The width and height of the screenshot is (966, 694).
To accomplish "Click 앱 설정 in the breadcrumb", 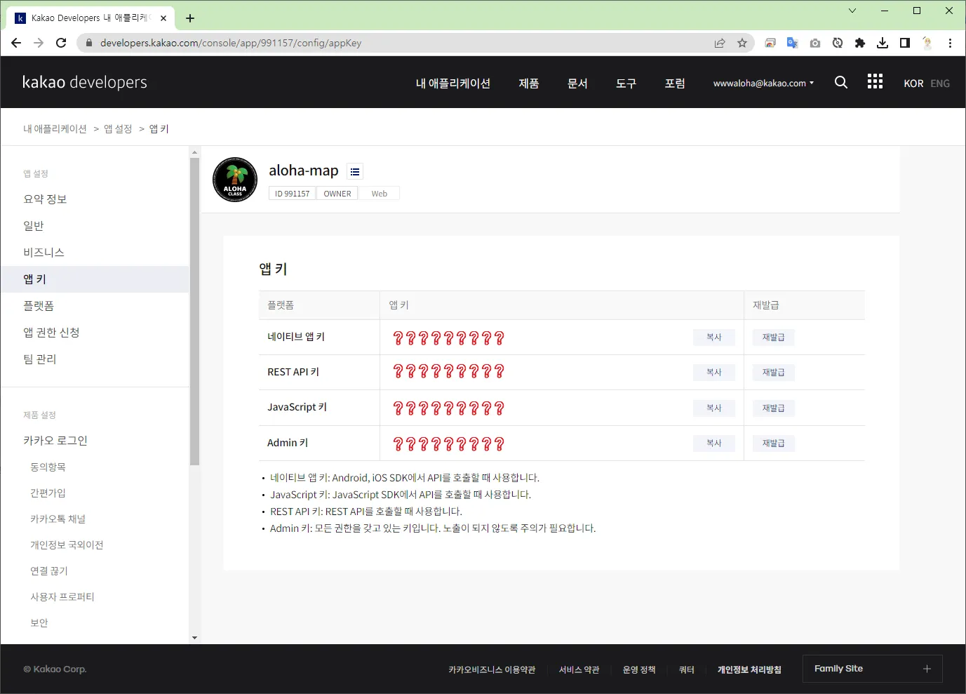I will tap(118, 129).
